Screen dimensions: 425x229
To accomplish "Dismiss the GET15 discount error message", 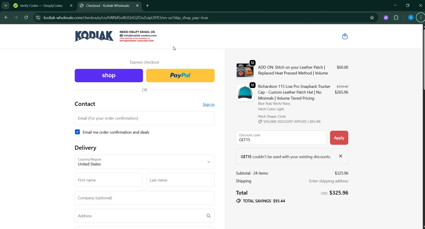I will pyautogui.click(x=341, y=156).
